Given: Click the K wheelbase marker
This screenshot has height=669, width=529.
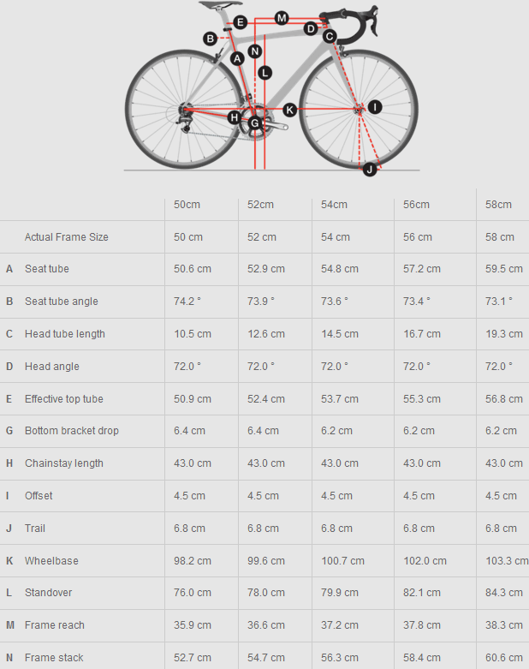Looking at the screenshot, I should pos(289,110).
